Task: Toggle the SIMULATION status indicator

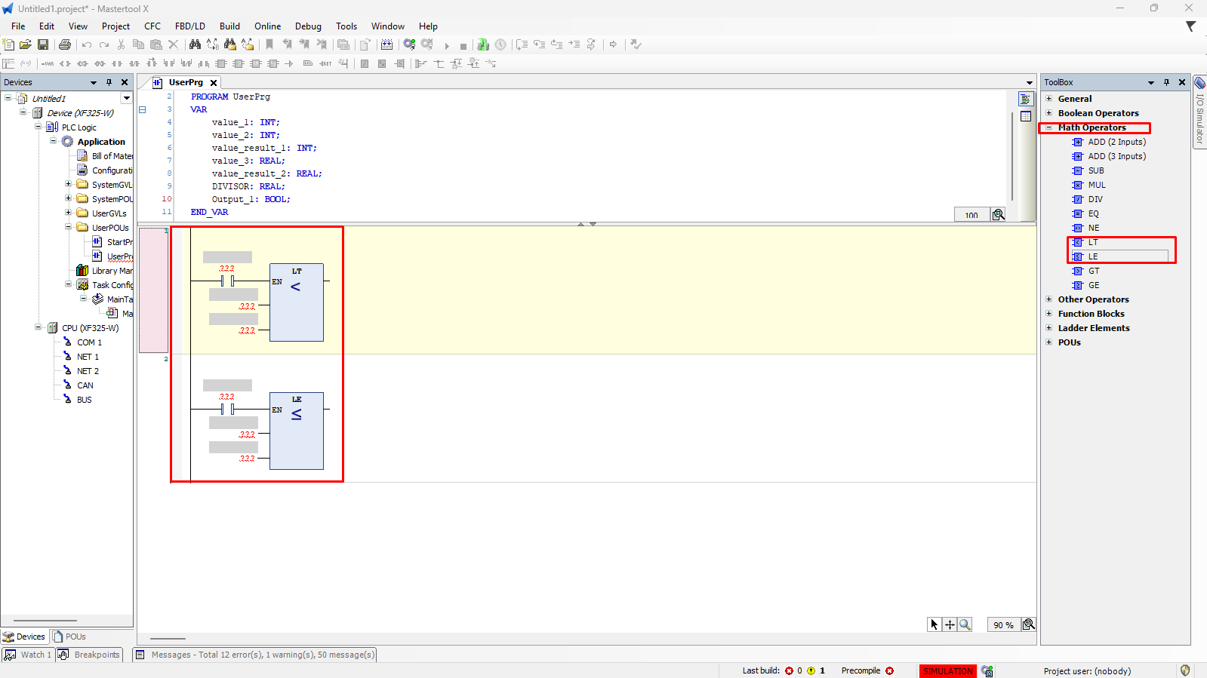Action: [x=947, y=670]
